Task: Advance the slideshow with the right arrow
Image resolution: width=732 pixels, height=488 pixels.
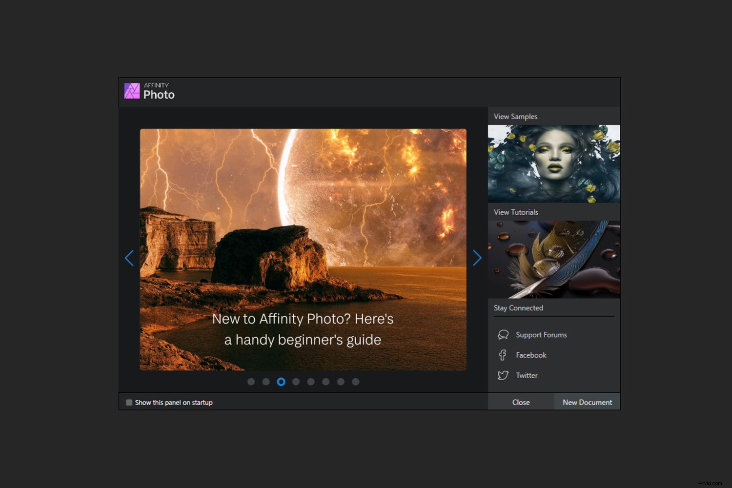Action: tap(477, 258)
